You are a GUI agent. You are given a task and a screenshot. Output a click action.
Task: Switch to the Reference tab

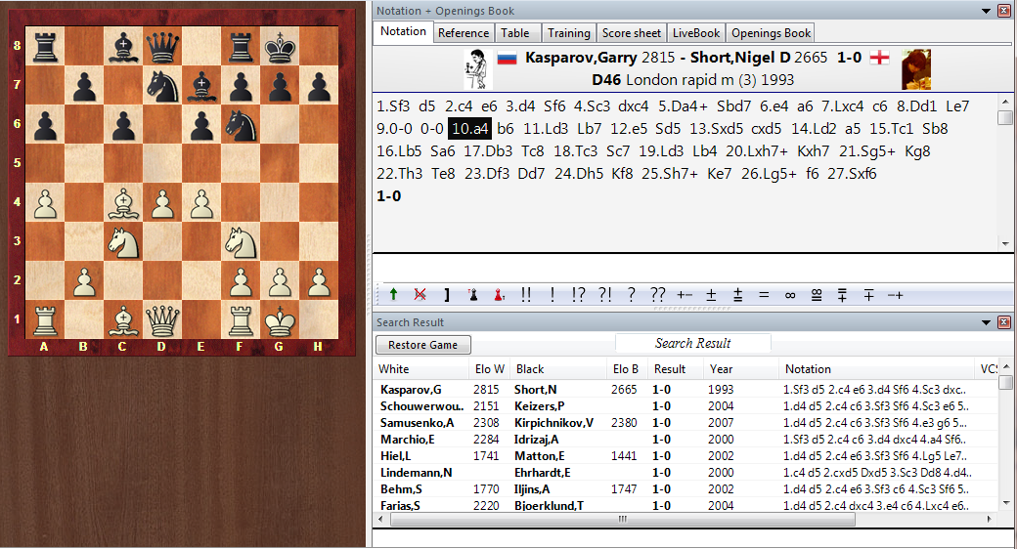pyautogui.click(x=464, y=33)
